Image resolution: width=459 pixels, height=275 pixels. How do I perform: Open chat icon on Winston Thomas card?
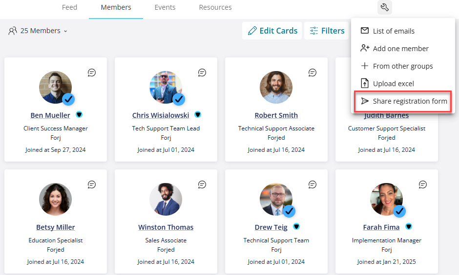[202, 184]
